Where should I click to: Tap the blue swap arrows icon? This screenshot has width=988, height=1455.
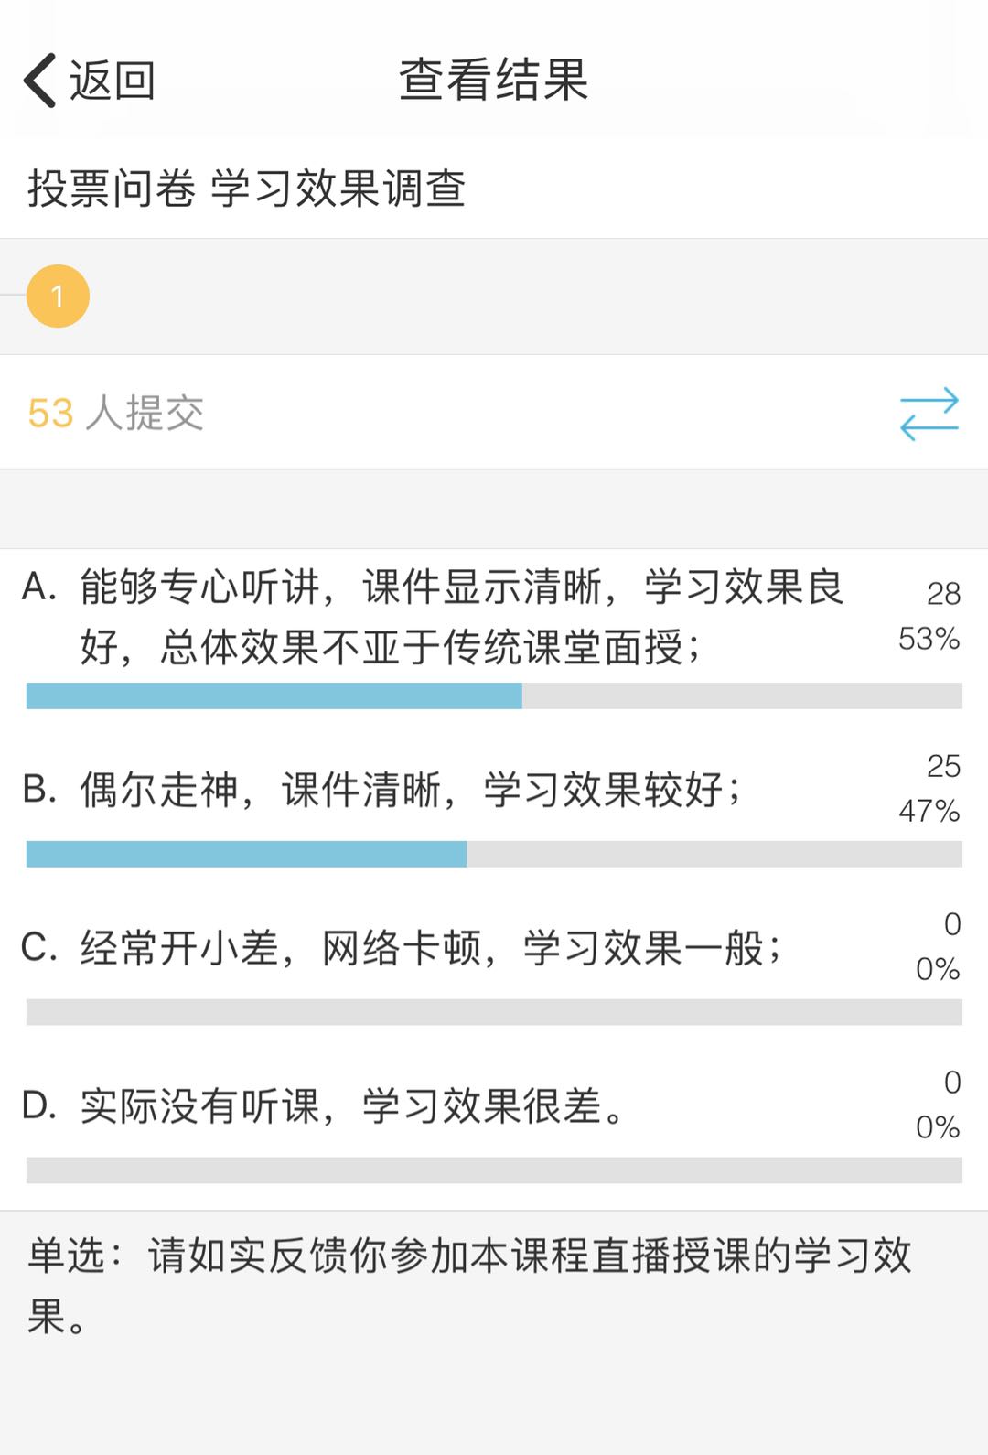(929, 414)
